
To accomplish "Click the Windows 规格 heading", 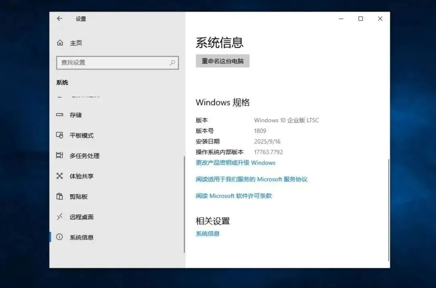I will (x=223, y=102).
